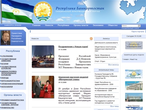Open the ПРАВИТЕЛЬСТВО sidebar link

point(8,108)
